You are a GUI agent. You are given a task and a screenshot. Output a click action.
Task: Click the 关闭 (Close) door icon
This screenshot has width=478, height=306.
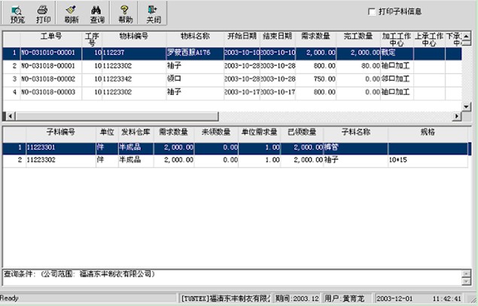click(153, 13)
